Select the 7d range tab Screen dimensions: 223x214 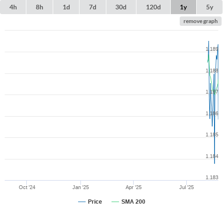point(93,7)
